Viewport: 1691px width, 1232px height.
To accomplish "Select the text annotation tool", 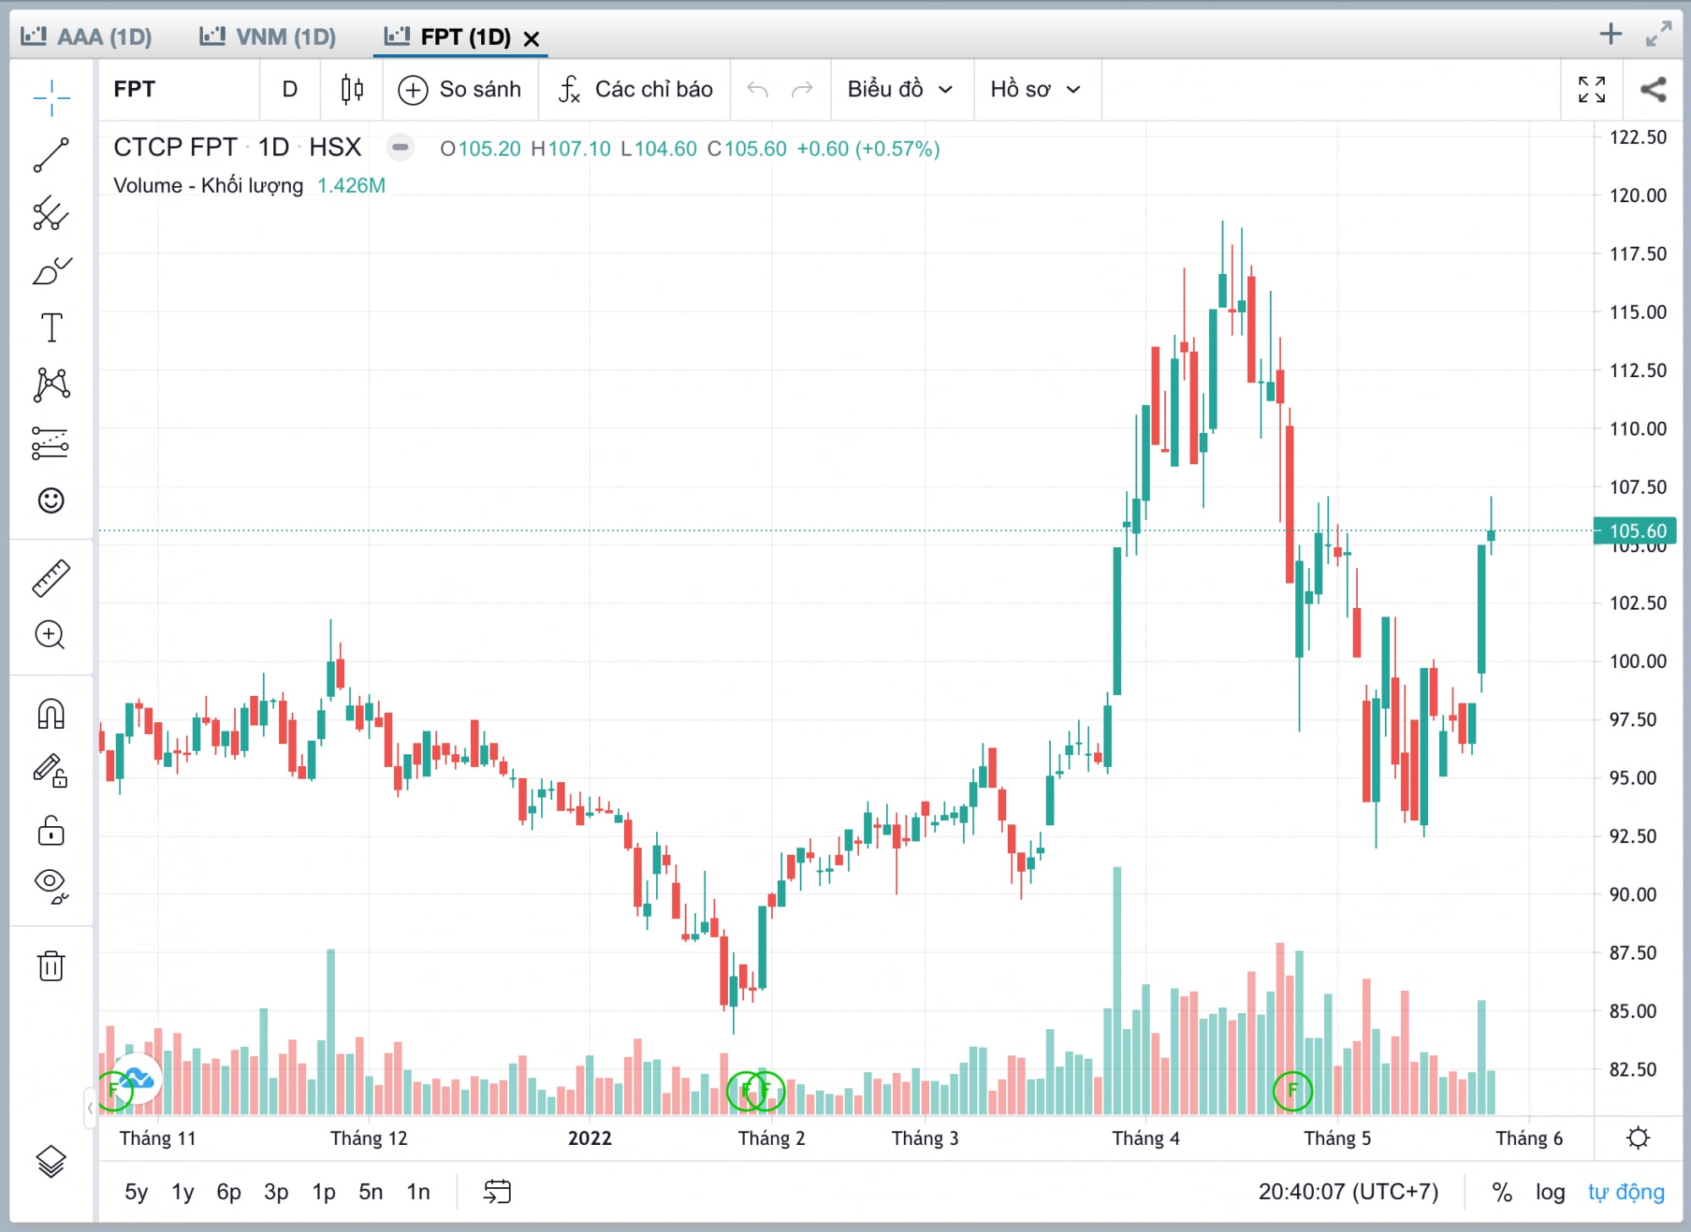I will tap(52, 327).
